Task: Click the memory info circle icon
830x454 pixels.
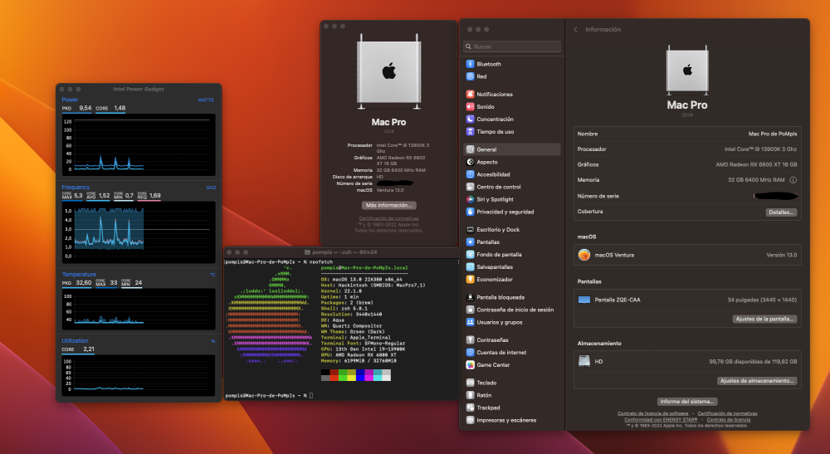Action: point(793,180)
